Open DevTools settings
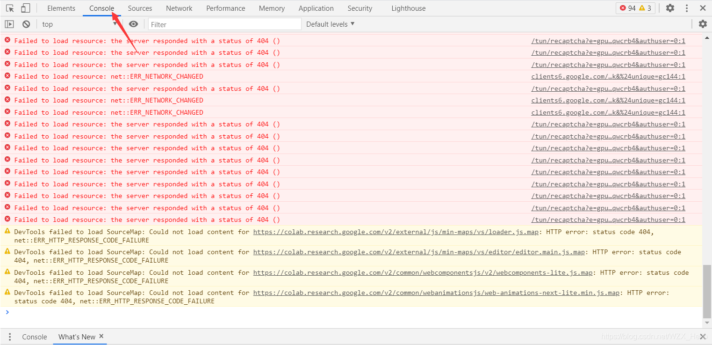Screen dimensions: 712x345 [x=670, y=8]
